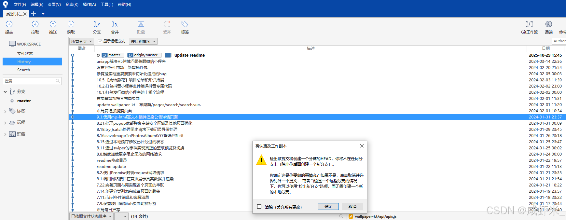Cancel the dialog with 取消 button
Image resolution: width=566 pixels, height=220 pixels.
(352, 207)
